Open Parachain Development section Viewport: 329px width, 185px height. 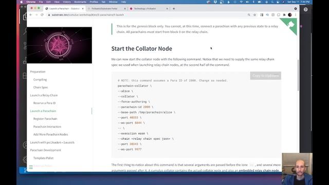[x=46, y=150]
